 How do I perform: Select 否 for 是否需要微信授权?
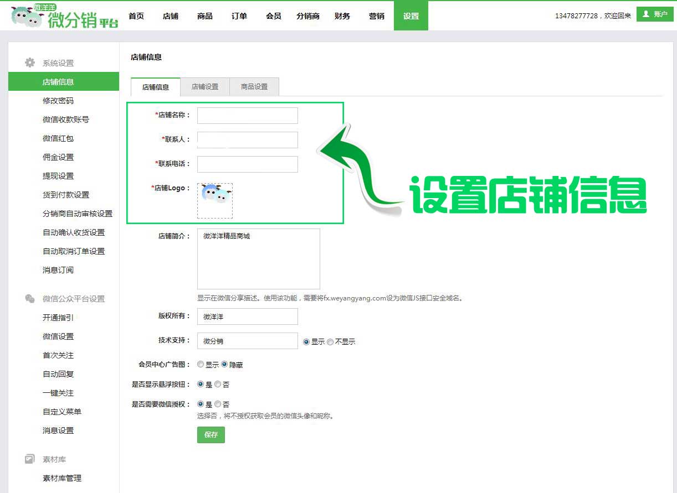(x=218, y=404)
